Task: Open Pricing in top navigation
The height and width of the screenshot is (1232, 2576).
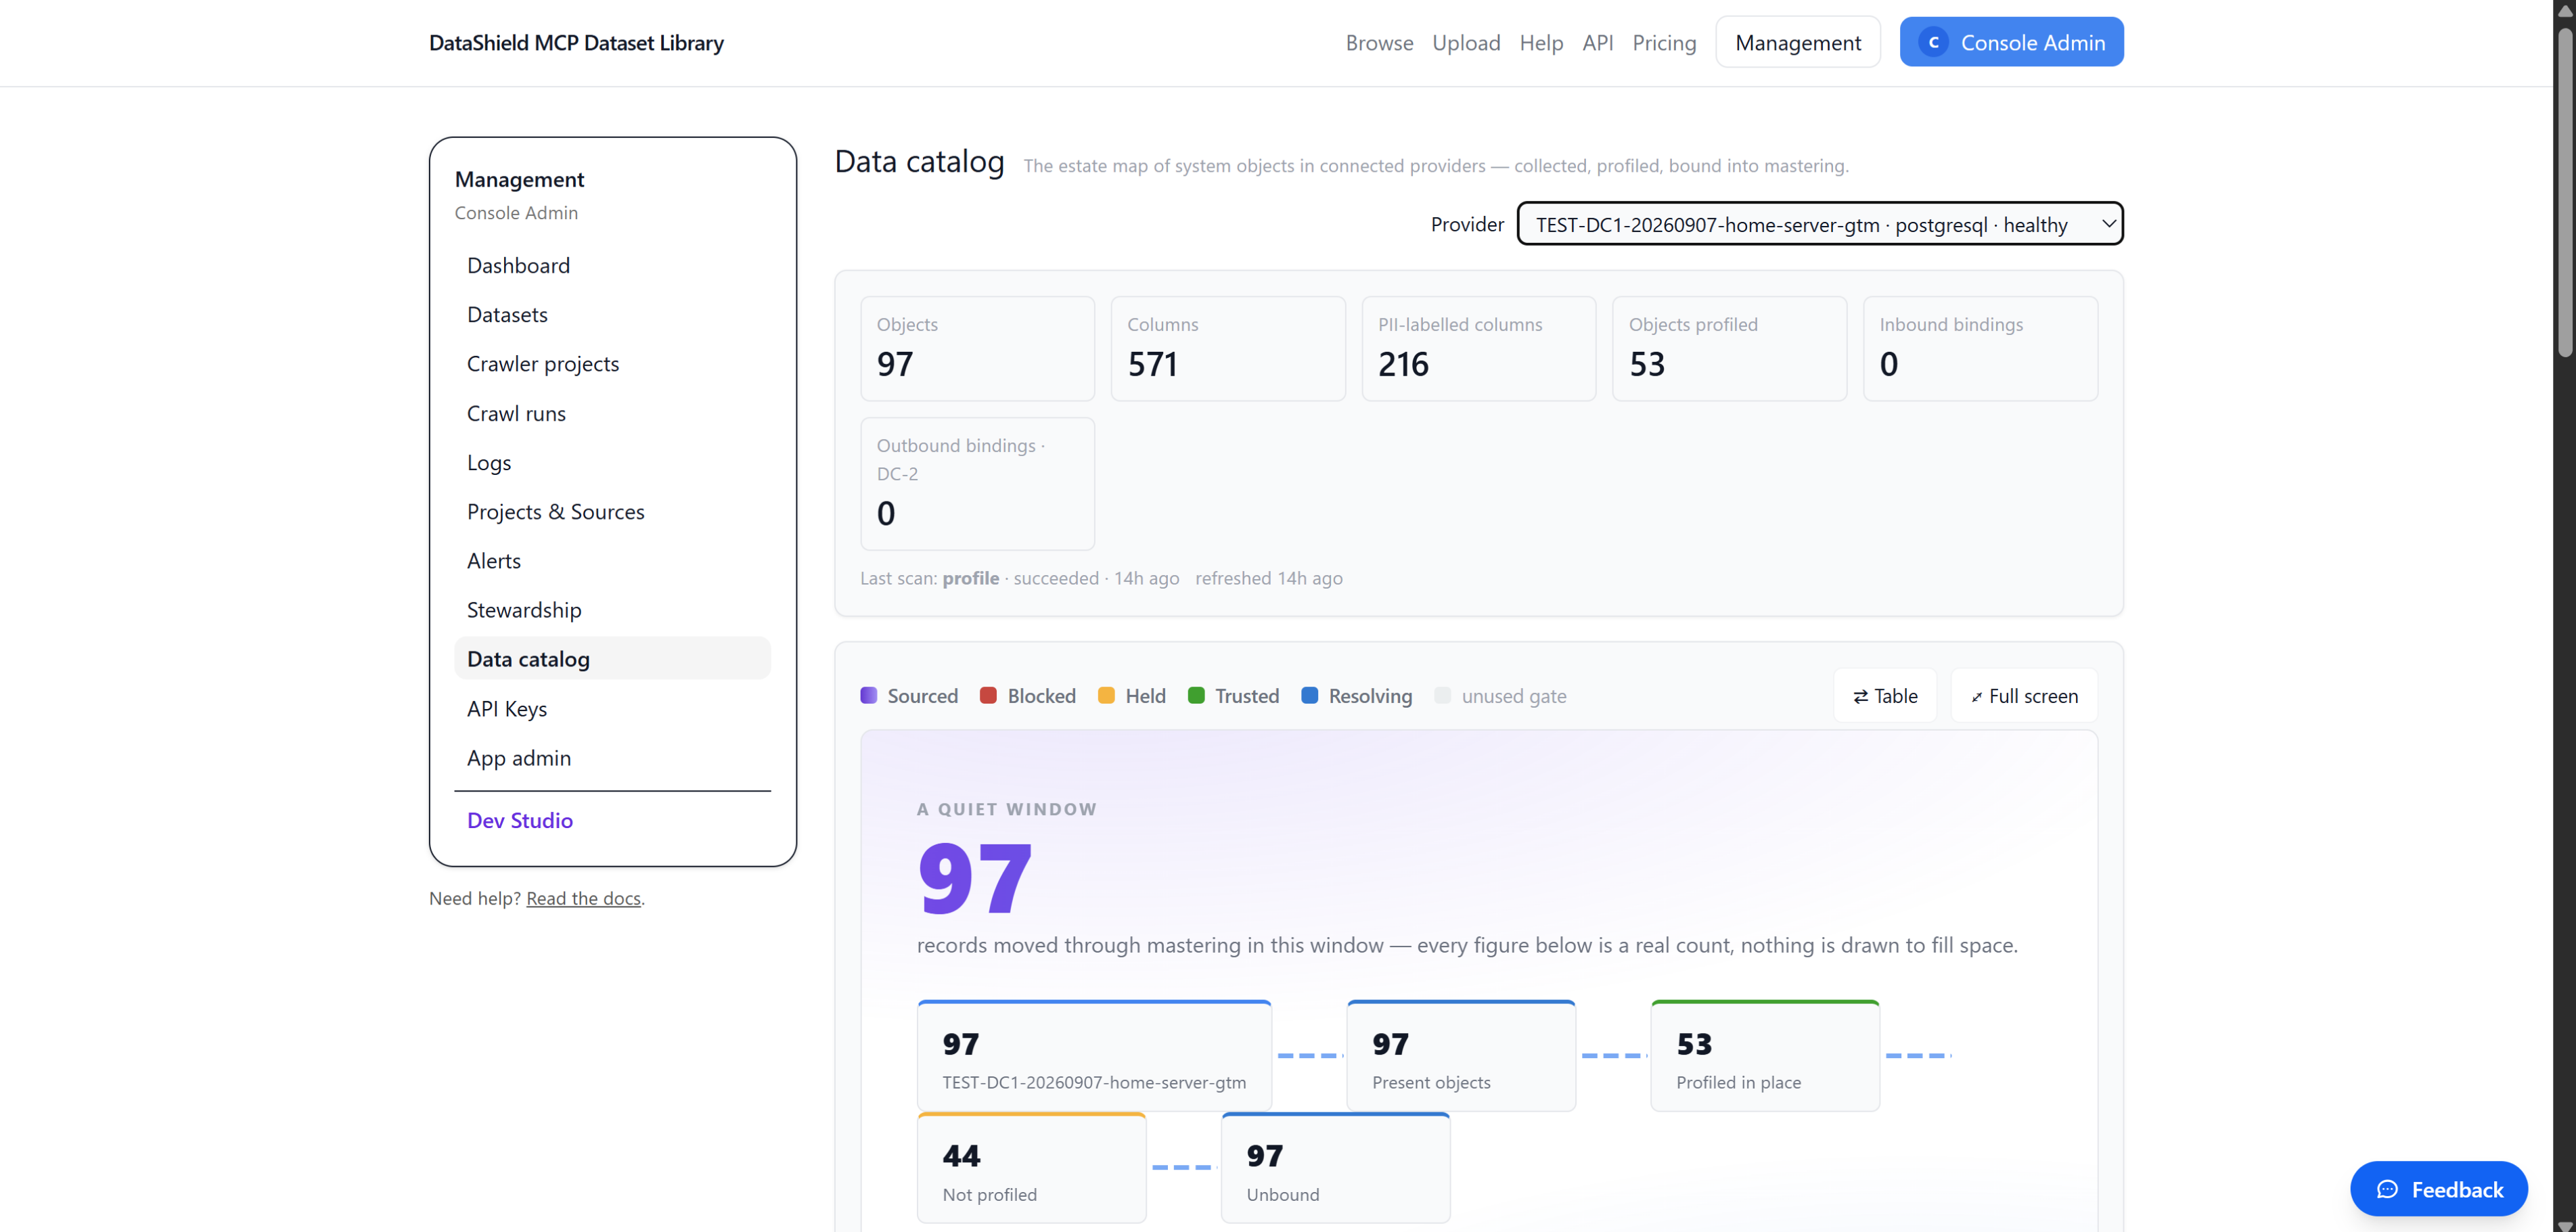Action: (1664, 42)
